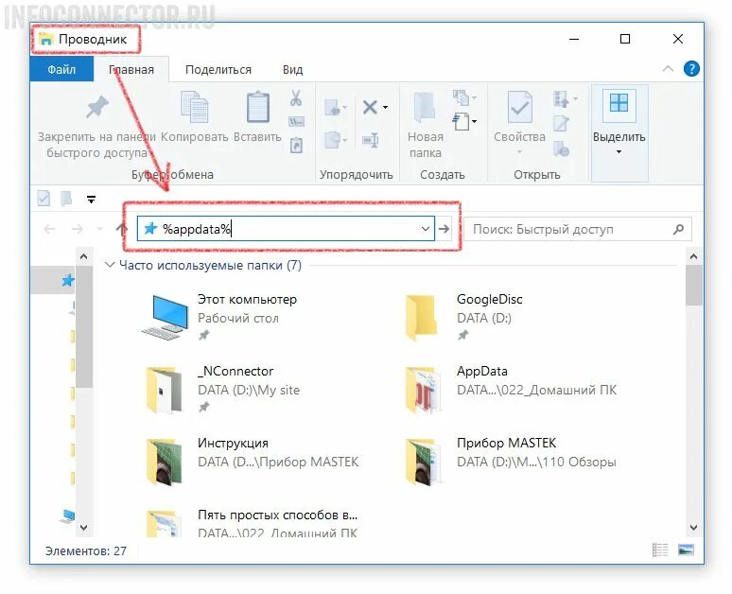The height and width of the screenshot is (594, 732).
Task: Click the navigation pane scroll up arrow
Action: [x=83, y=256]
